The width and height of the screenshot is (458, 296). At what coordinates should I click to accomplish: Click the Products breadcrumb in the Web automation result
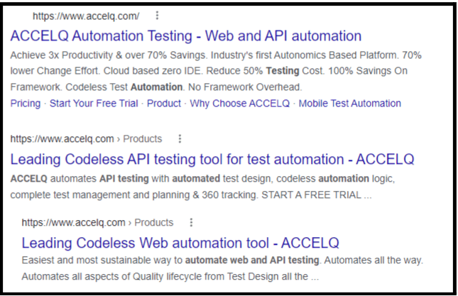(x=153, y=222)
